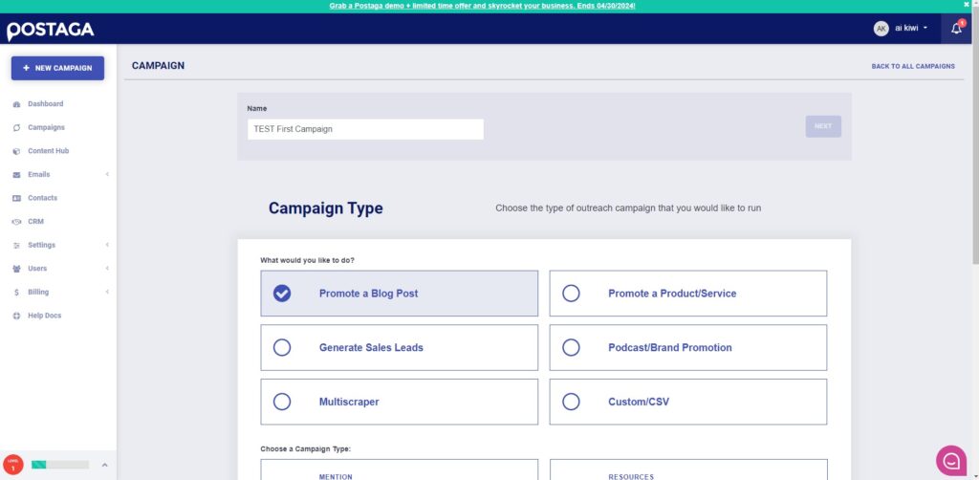This screenshot has height=480, width=979.
Task: Select Promote a Product/Service option
Action: [x=688, y=294]
